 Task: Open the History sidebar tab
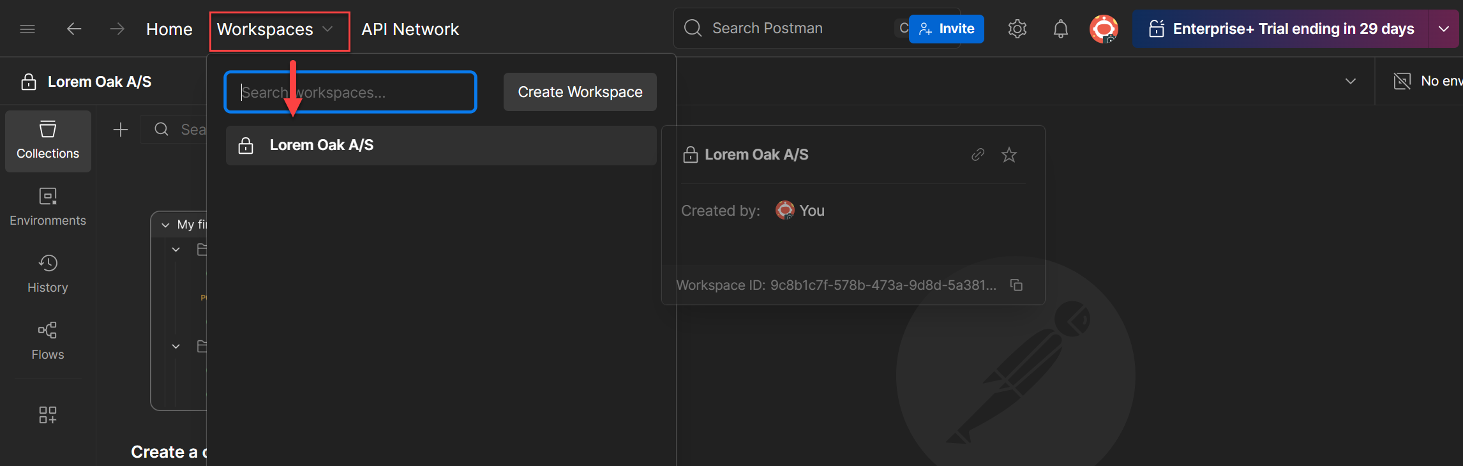(x=48, y=274)
